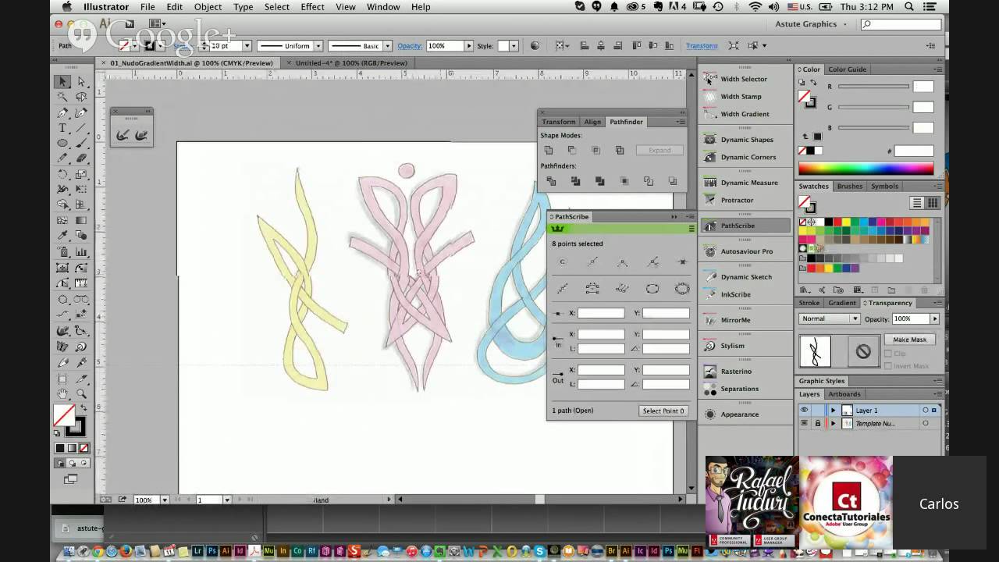Open the InkScribe plugin panel

coord(745,294)
